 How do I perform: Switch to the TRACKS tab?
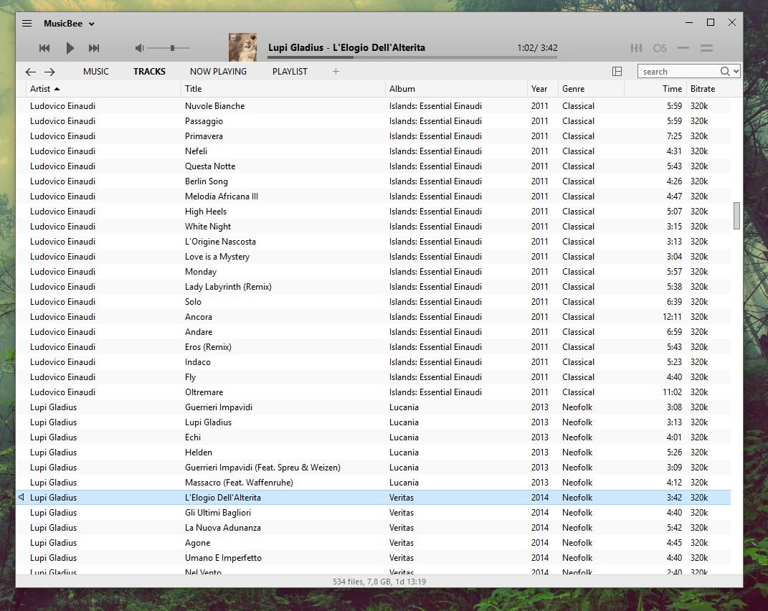(149, 72)
